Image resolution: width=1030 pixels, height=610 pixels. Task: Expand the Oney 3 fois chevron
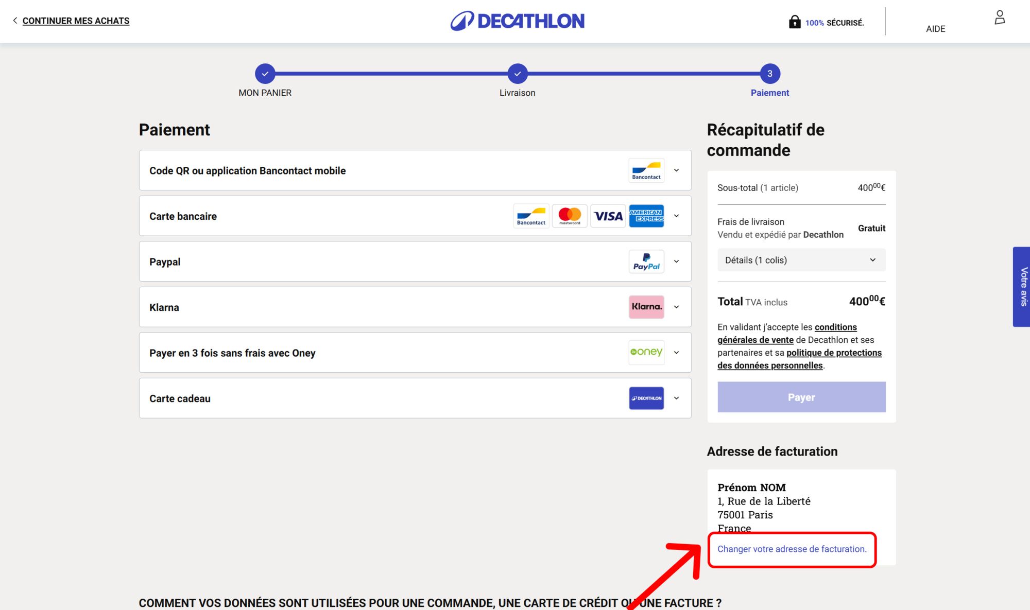pos(676,353)
